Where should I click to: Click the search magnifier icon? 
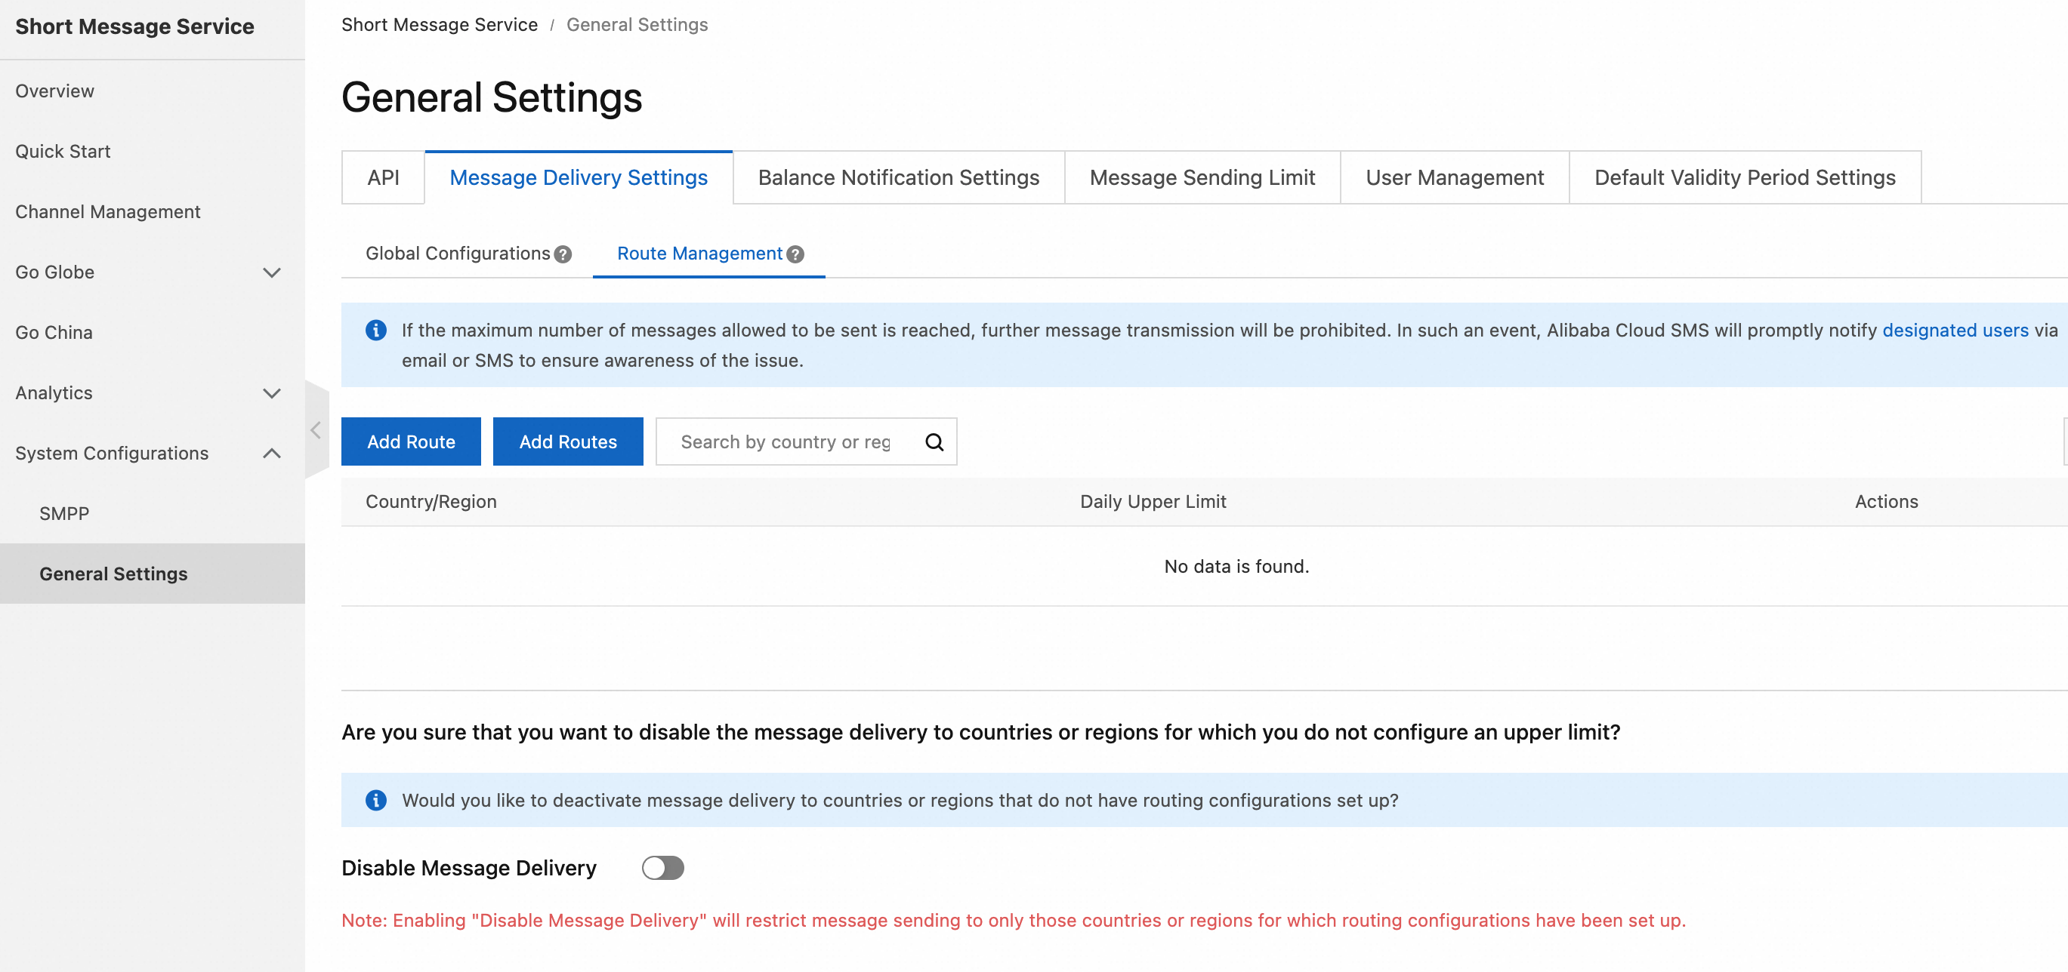[x=934, y=442]
